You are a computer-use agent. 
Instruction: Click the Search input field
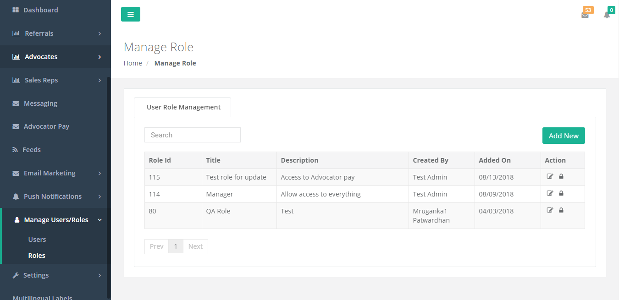click(192, 135)
